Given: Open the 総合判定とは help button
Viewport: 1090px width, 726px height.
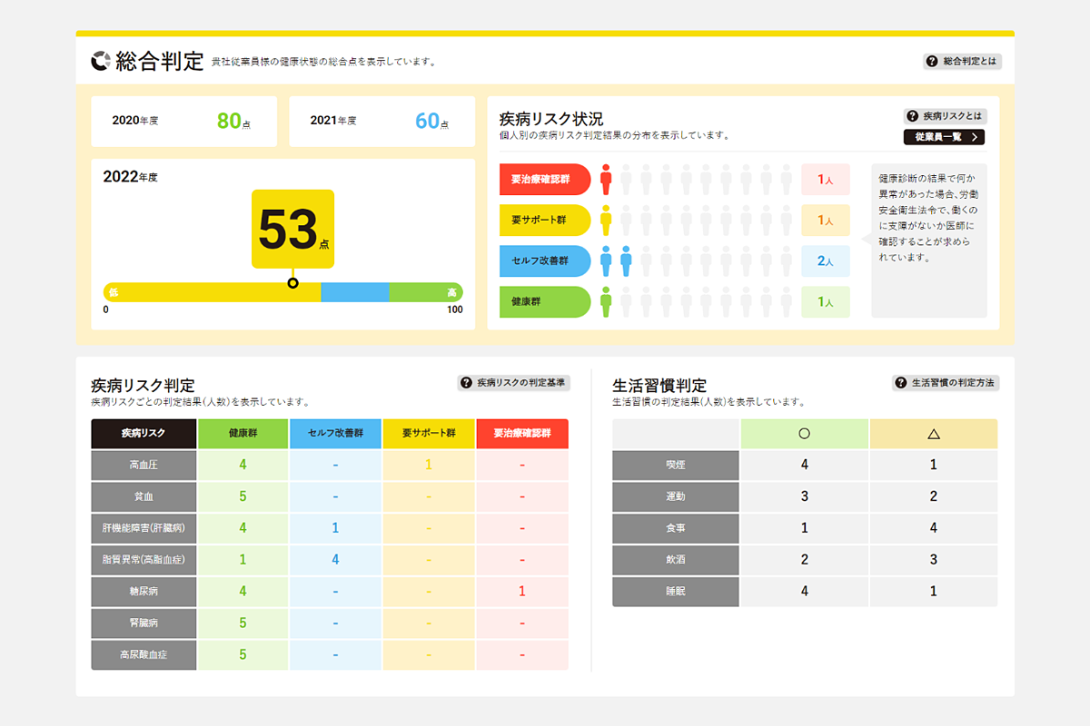Looking at the screenshot, I should pos(963,62).
